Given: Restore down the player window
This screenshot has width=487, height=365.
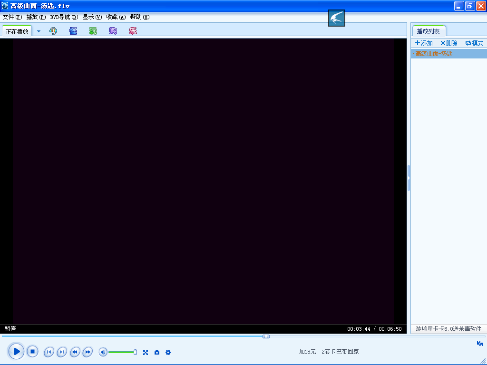Looking at the screenshot, I should (x=470, y=6).
